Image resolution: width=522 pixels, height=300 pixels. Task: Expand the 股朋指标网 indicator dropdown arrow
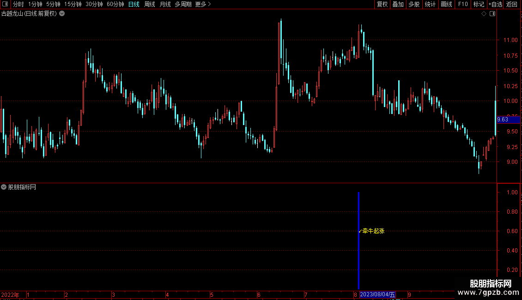4,187
